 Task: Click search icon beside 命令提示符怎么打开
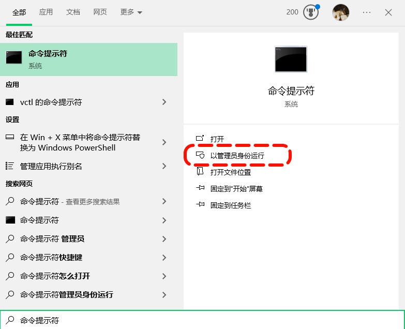click(10, 276)
